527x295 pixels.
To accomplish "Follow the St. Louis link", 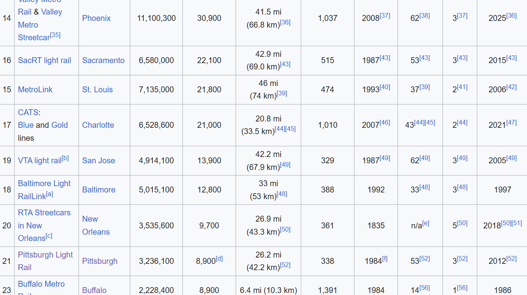I will 98,90.
